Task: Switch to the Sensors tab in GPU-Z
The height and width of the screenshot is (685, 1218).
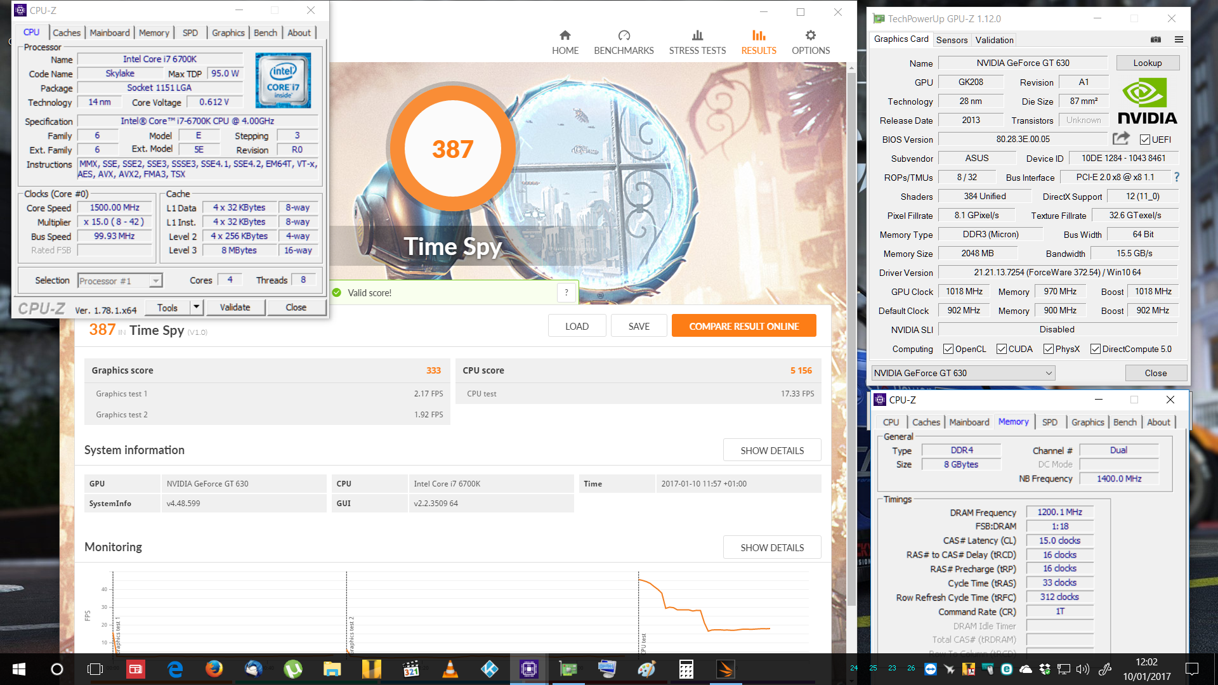Action: 952,39
